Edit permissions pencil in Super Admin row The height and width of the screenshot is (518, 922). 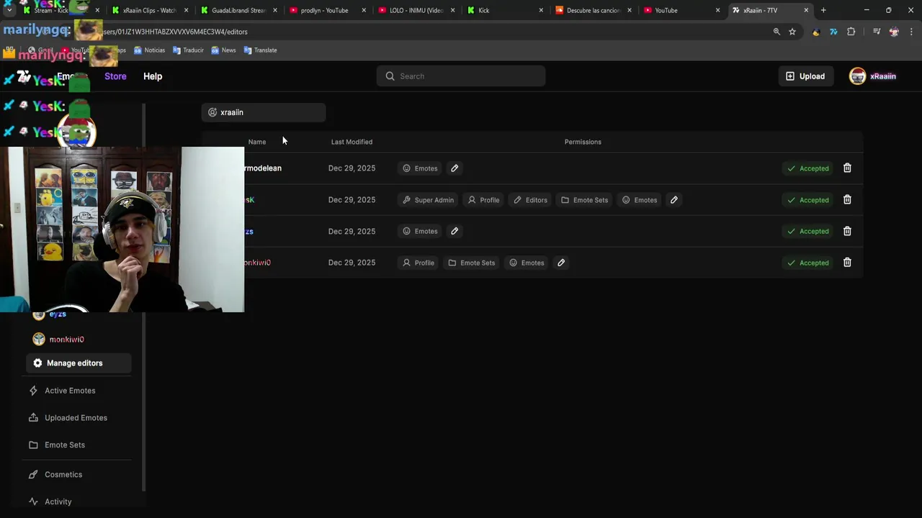tap(674, 200)
